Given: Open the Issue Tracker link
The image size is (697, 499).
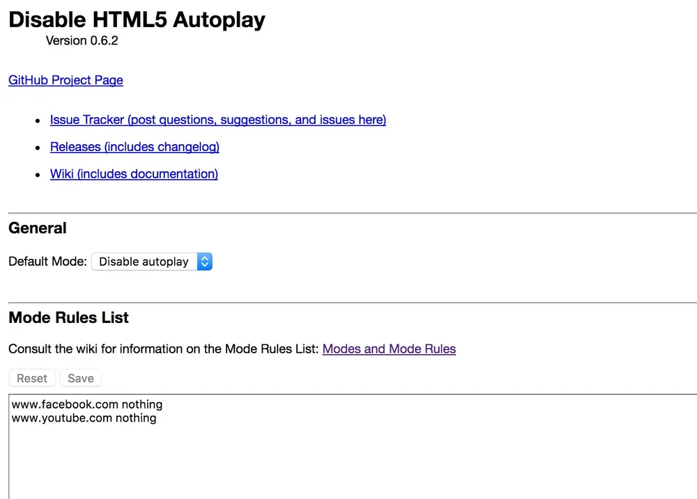Looking at the screenshot, I should point(217,120).
